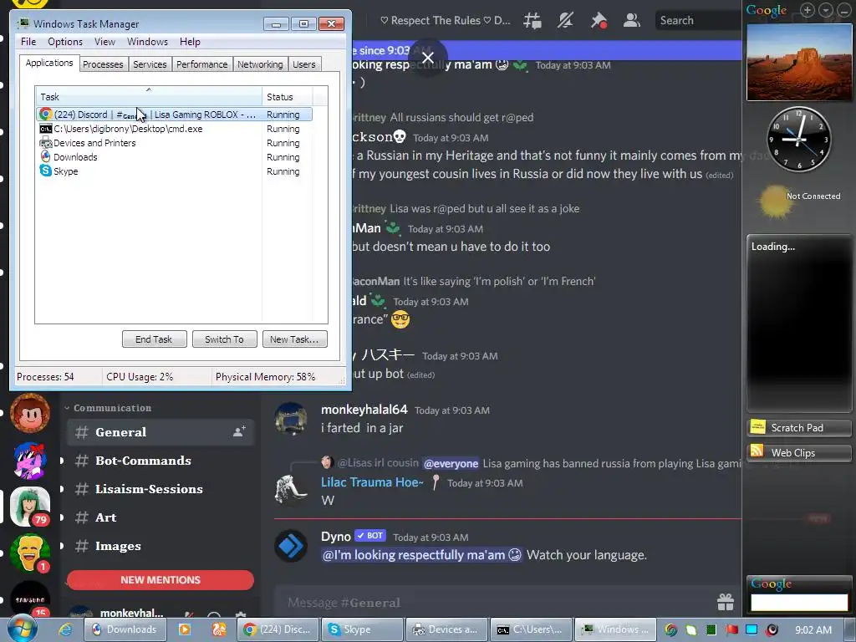This screenshot has width=856, height=642.
Task: Open the File menu in Task Manager
Action: (28, 42)
